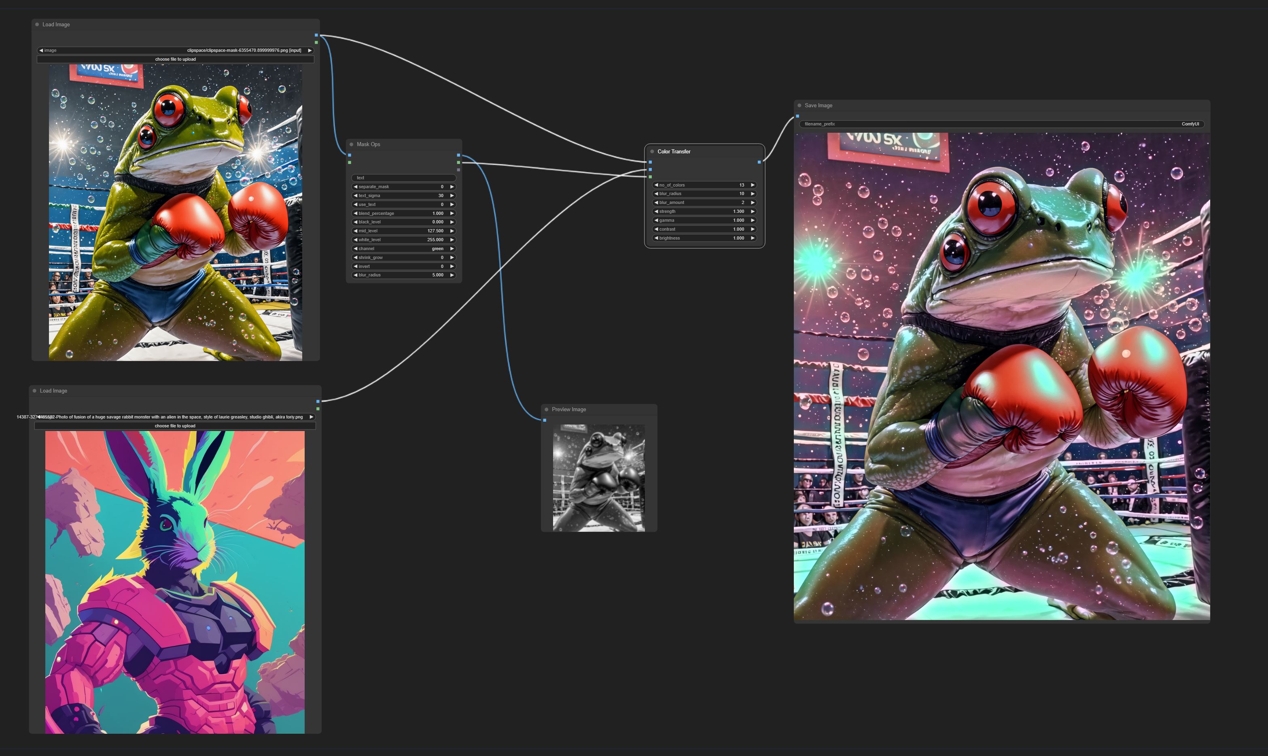Decrease black_level with its left arrow
The width and height of the screenshot is (1268, 756).
pos(356,222)
